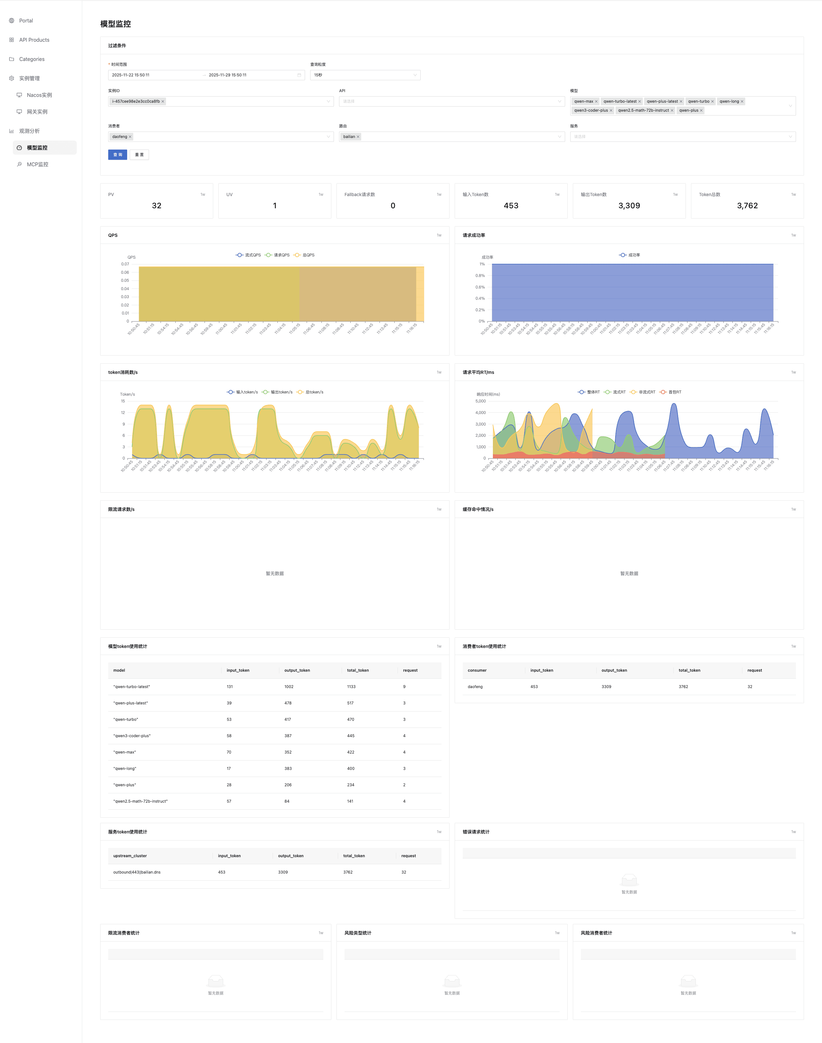Click the API Products grid icon
The width and height of the screenshot is (822, 1043).
click(x=12, y=40)
